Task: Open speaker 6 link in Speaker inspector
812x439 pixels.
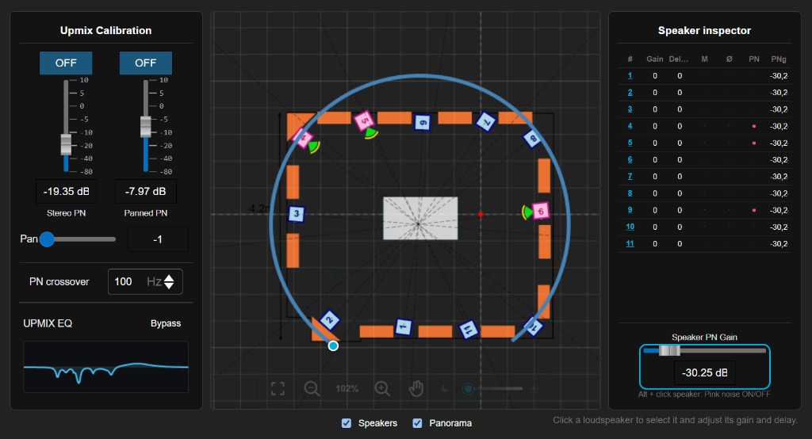Action: coord(630,159)
